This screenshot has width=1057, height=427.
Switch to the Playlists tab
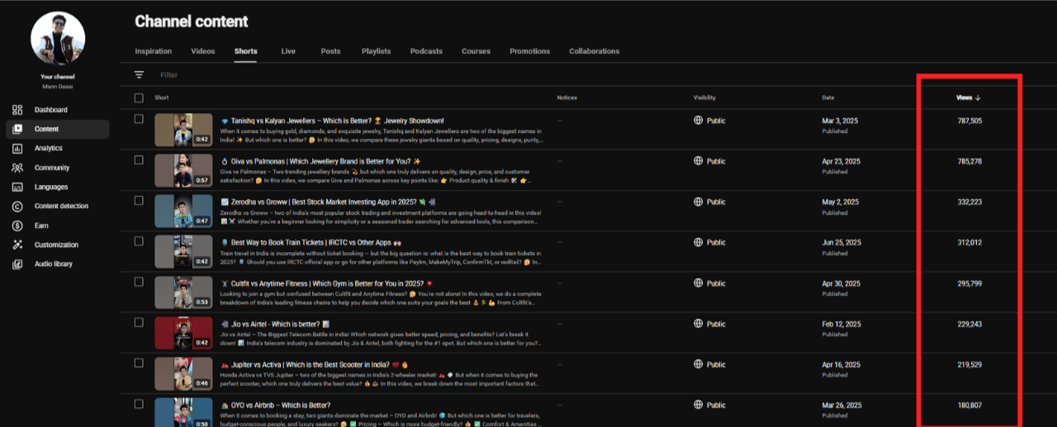click(x=377, y=51)
